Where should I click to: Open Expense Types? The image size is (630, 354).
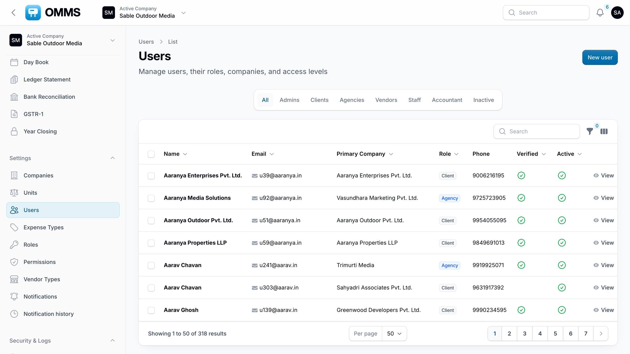tap(63, 227)
